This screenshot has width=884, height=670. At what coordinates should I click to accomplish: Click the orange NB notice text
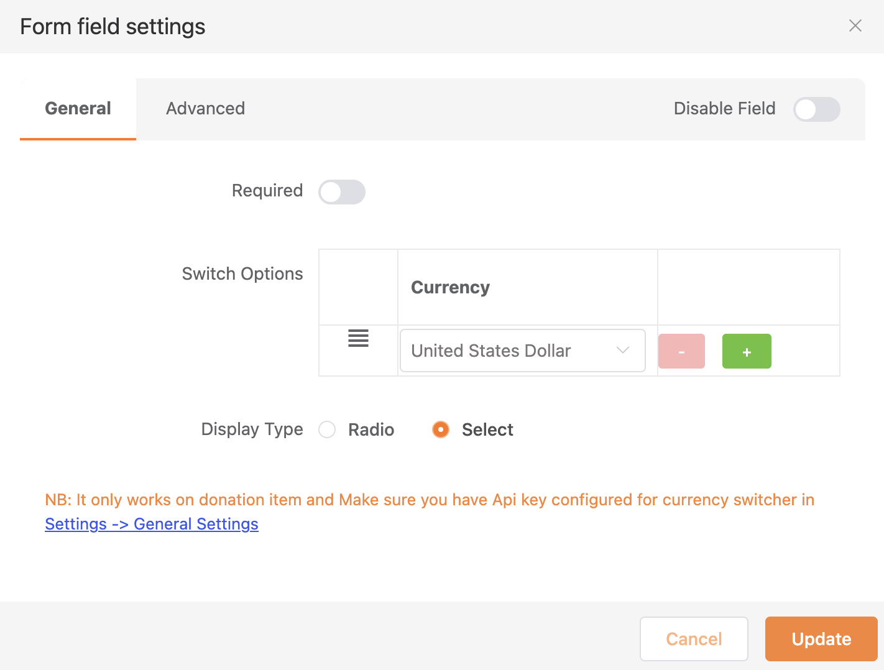tap(429, 500)
